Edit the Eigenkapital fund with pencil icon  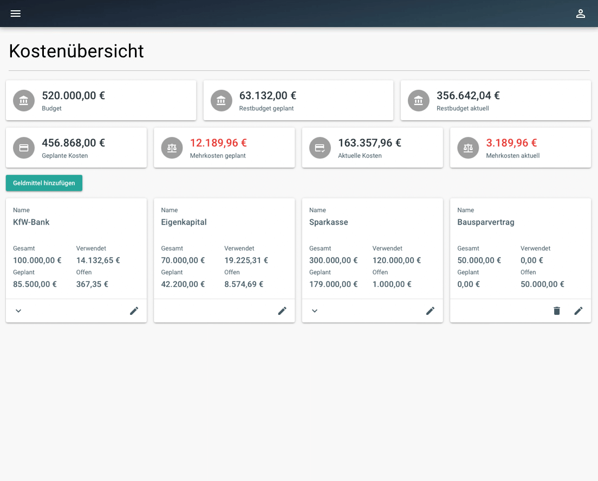(x=282, y=311)
